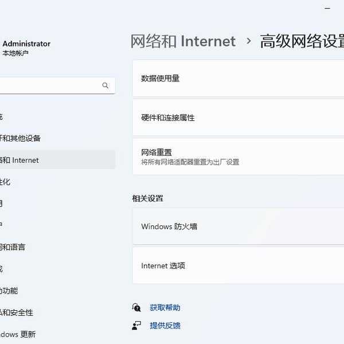Go back via 网络和 Internet breadcrumb in the title
Image resolution: width=344 pixels, height=344 pixels.
point(183,41)
